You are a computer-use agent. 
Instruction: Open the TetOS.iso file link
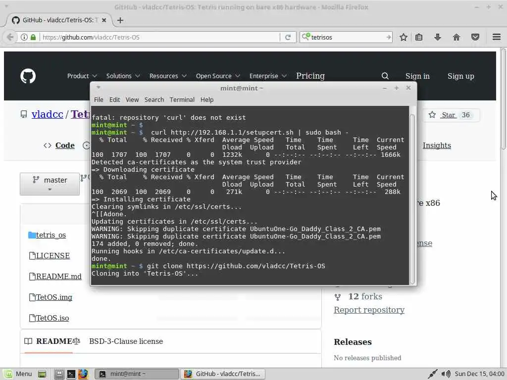click(52, 318)
